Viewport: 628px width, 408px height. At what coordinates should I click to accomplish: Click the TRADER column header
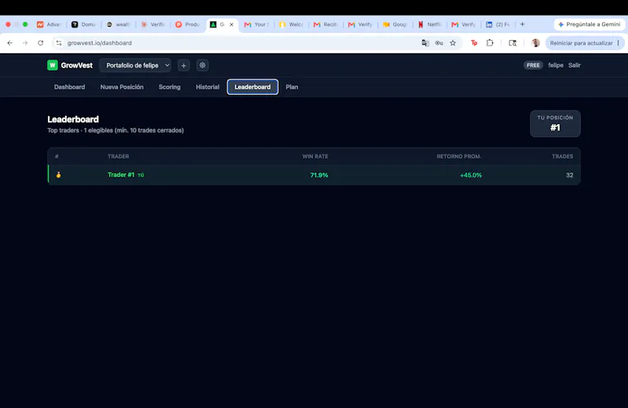[x=119, y=157]
